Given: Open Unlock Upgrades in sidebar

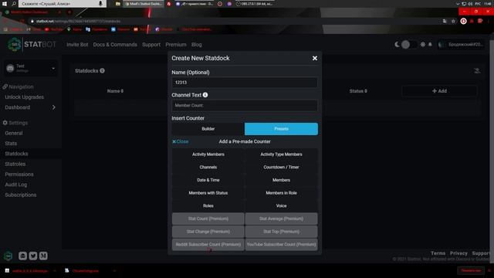Looking at the screenshot, I should pos(24,97).
